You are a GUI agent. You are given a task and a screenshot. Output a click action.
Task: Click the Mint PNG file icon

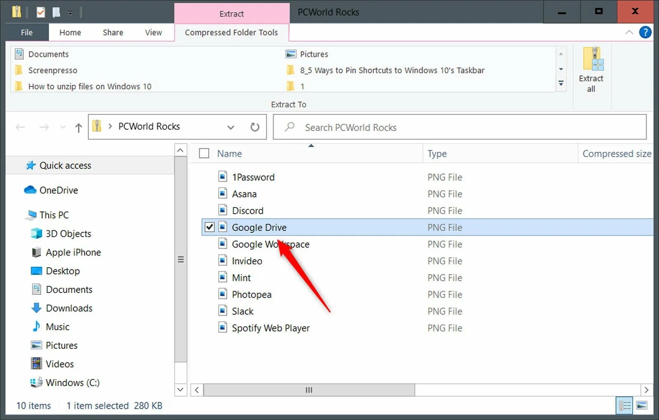[222, 278]
